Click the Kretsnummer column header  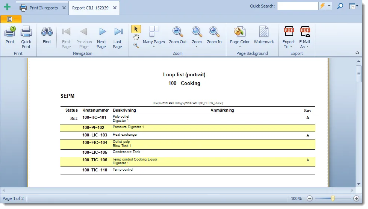(95, 110)
